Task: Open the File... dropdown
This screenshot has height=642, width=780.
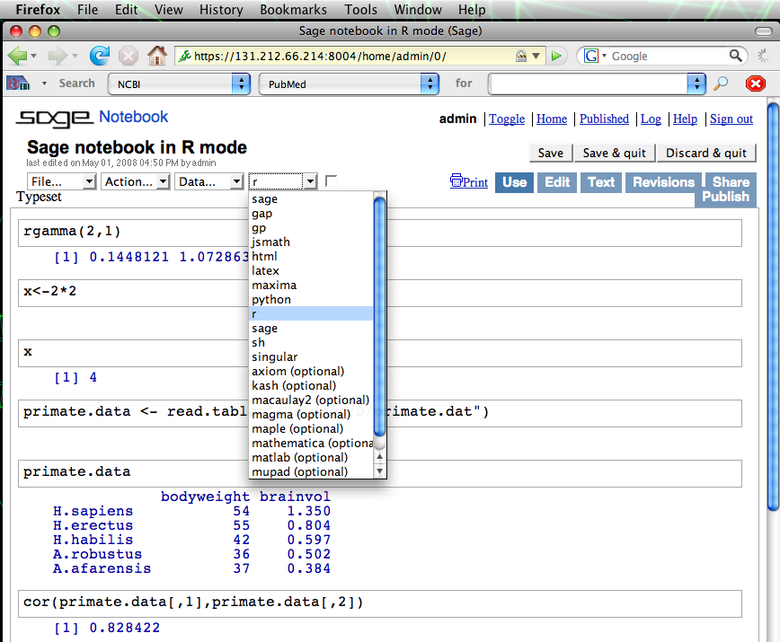Action: tap(62, 181)
